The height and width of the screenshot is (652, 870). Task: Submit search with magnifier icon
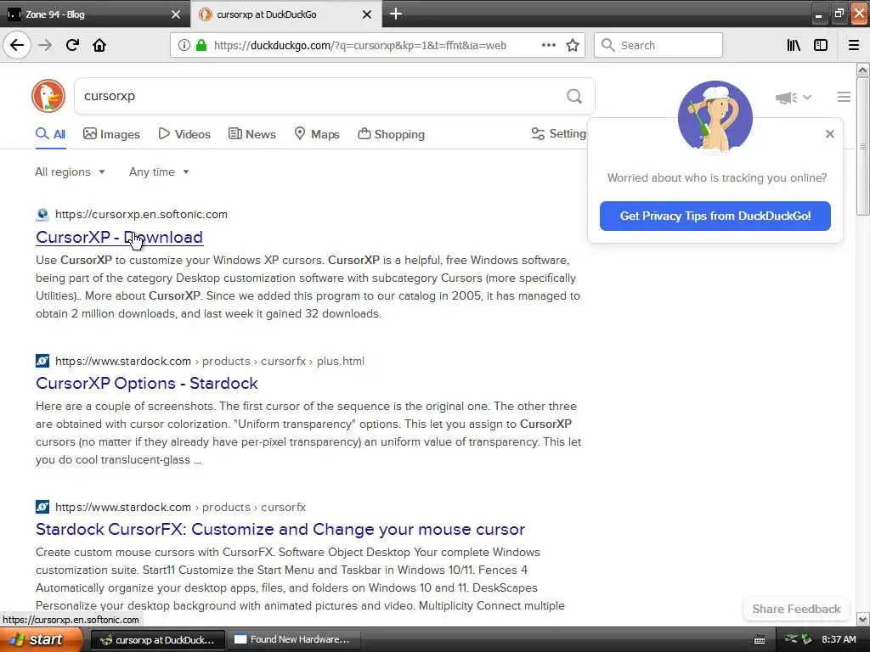point(574,96)
